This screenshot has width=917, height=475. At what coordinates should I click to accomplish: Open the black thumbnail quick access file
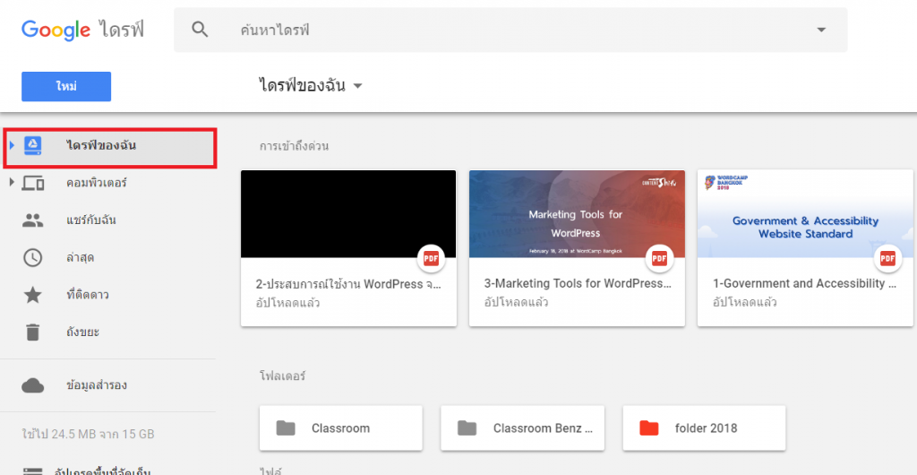click(x=348, y=214)
